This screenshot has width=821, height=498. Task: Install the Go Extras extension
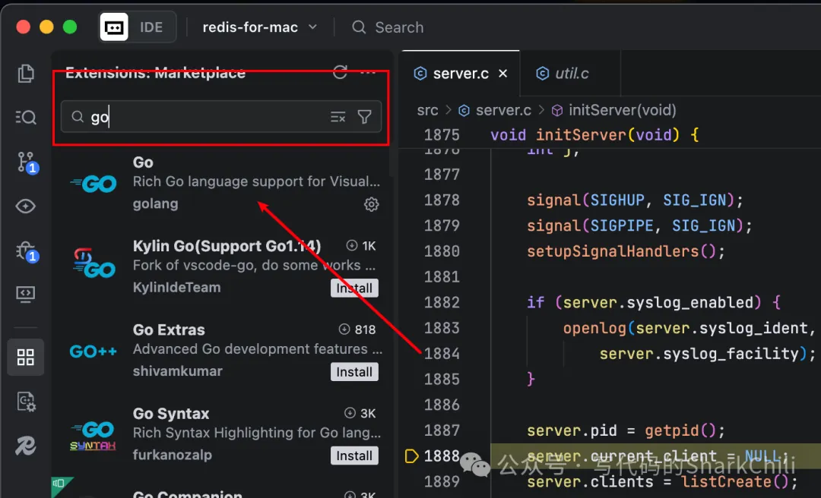point(354,372)
